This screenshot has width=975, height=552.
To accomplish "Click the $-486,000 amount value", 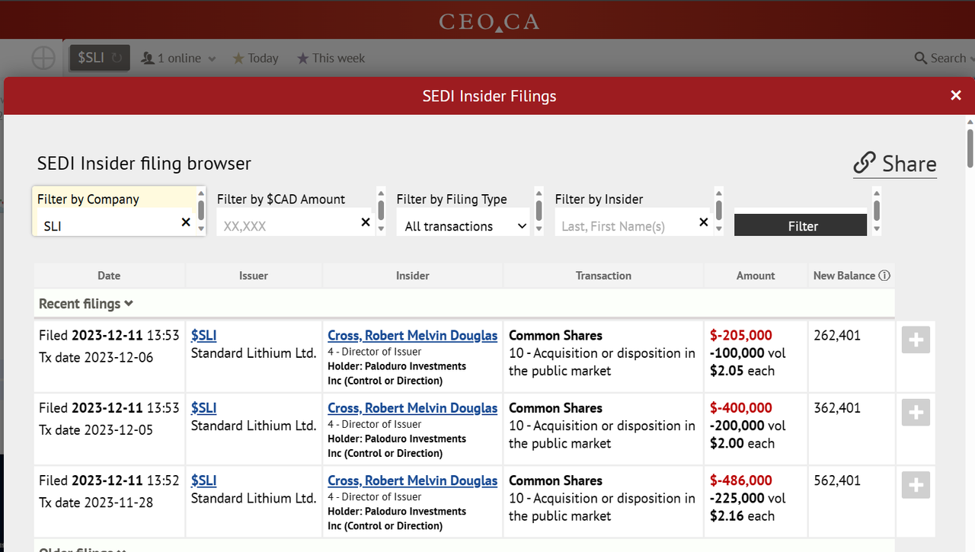I will (741, 480).
